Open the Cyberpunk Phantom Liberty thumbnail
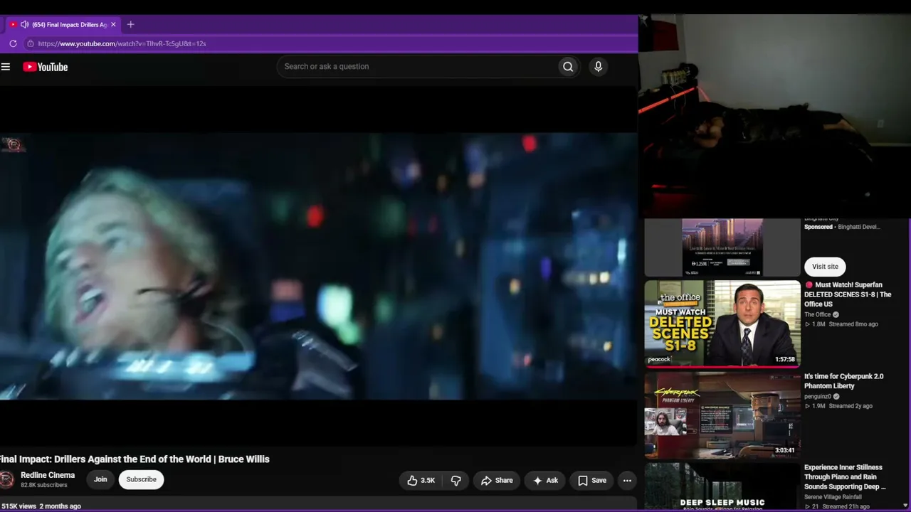Screen dimensions: 911x512 [722, 415]
